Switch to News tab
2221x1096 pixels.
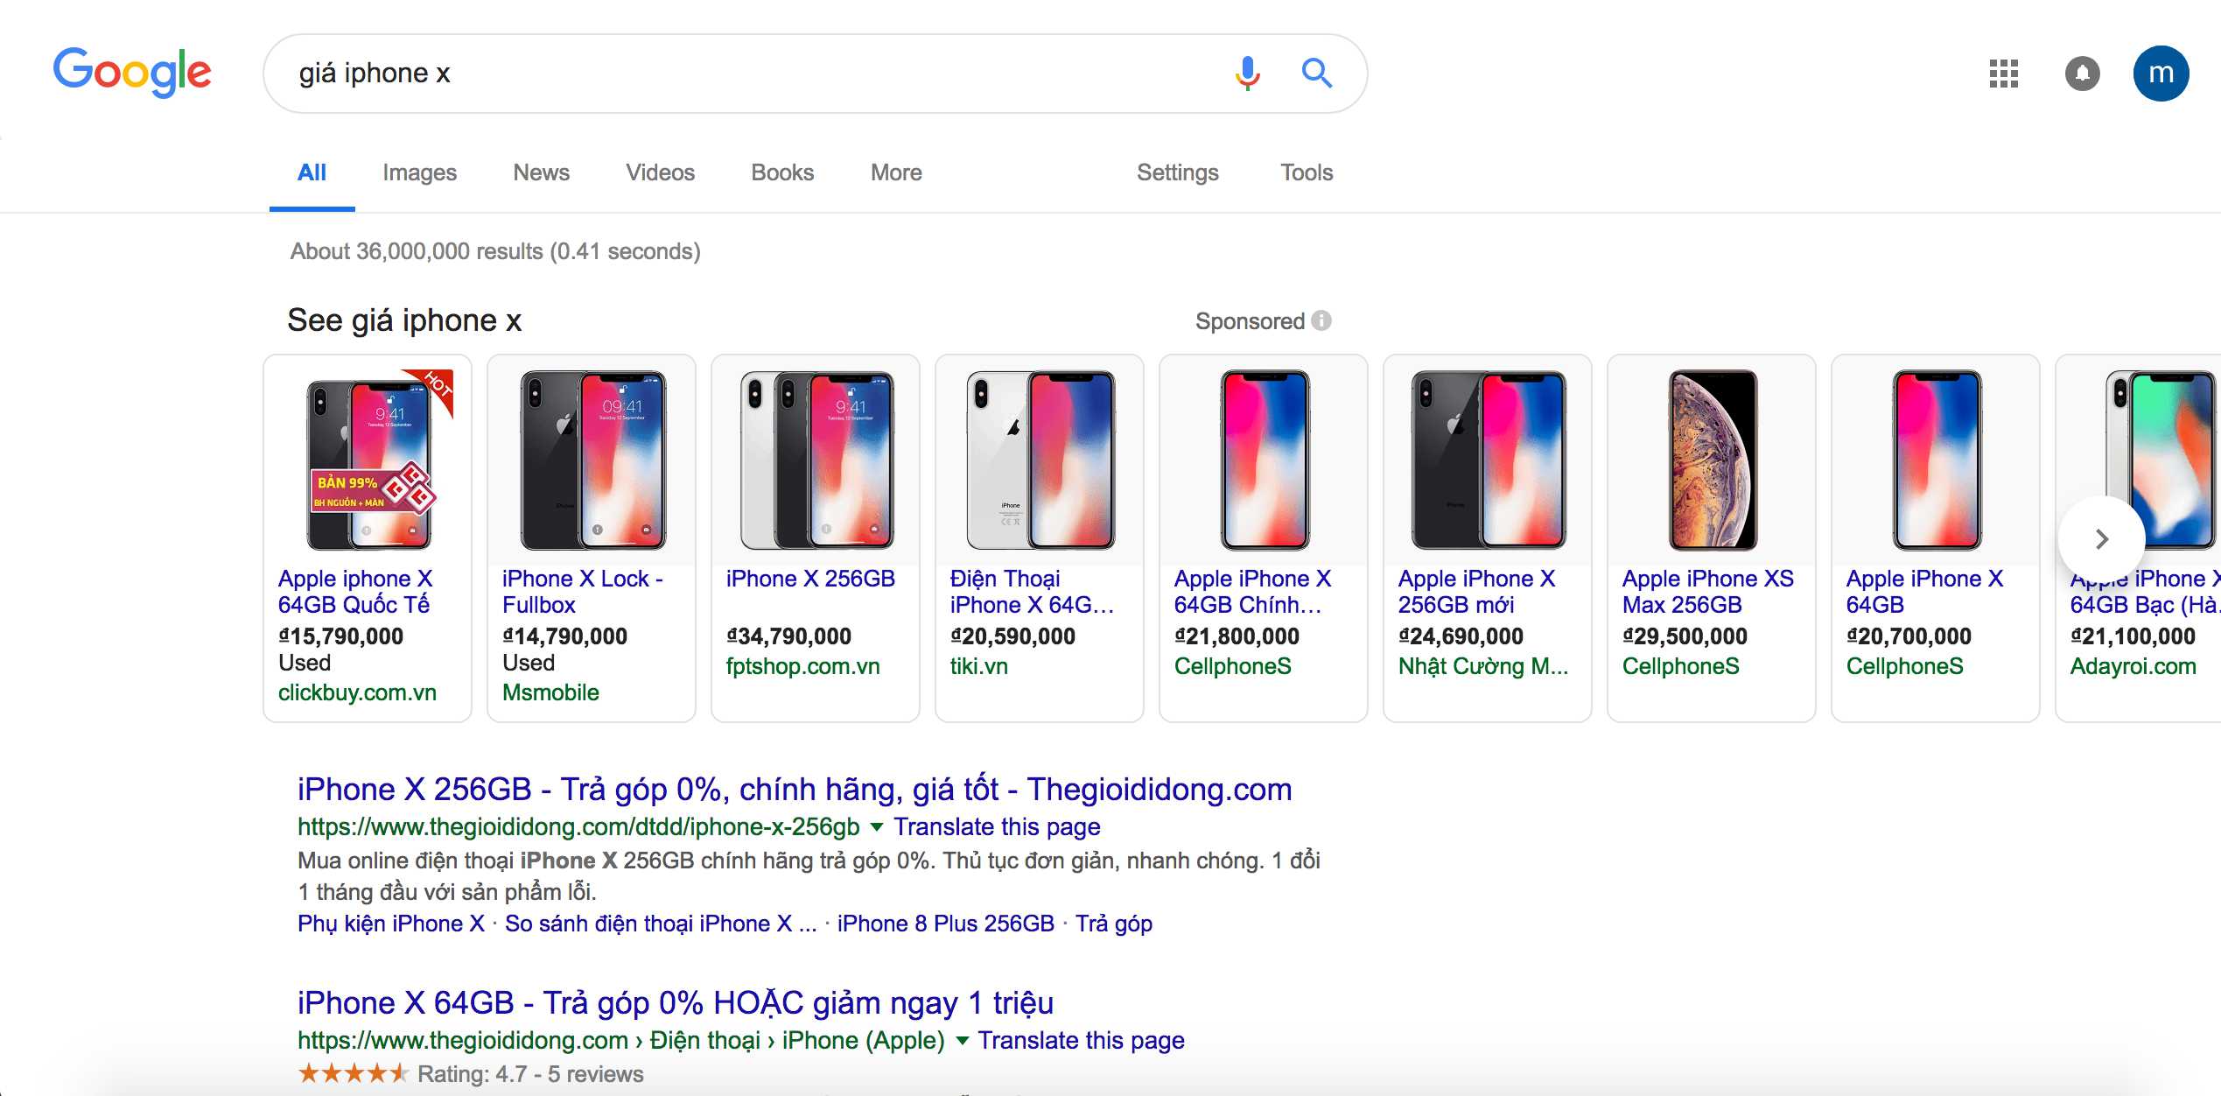click(x=541, y=172)
